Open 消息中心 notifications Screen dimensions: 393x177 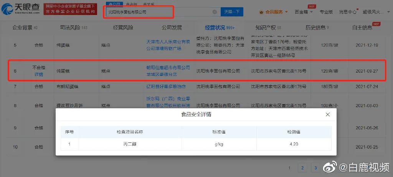(348, 12)
